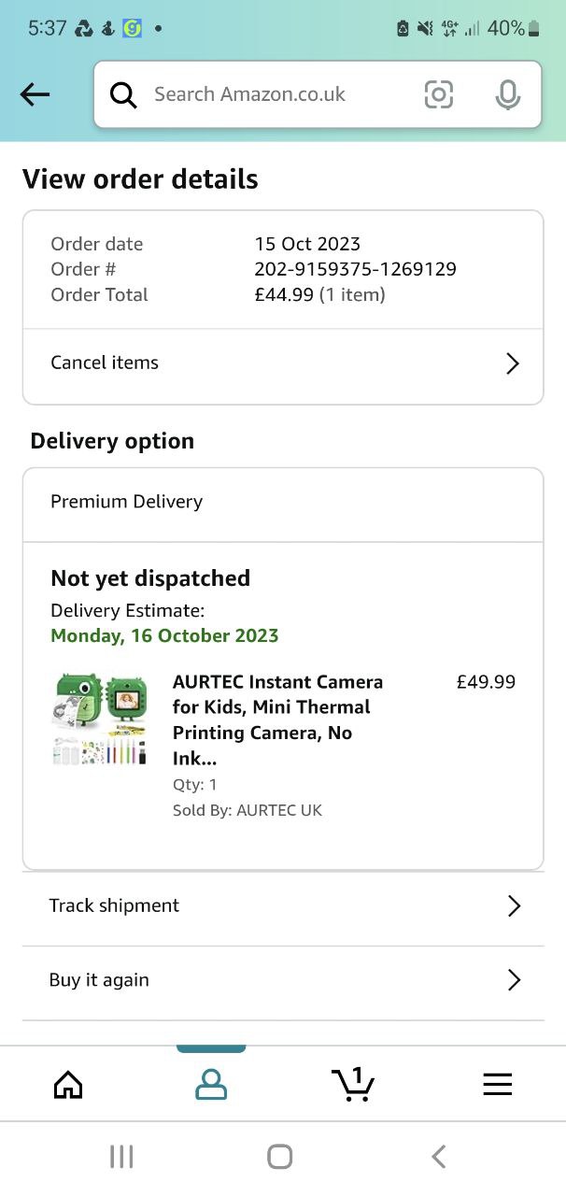566x1196 pixels.
Task: Open Track shipment chevron arrow
Action: 513,905
